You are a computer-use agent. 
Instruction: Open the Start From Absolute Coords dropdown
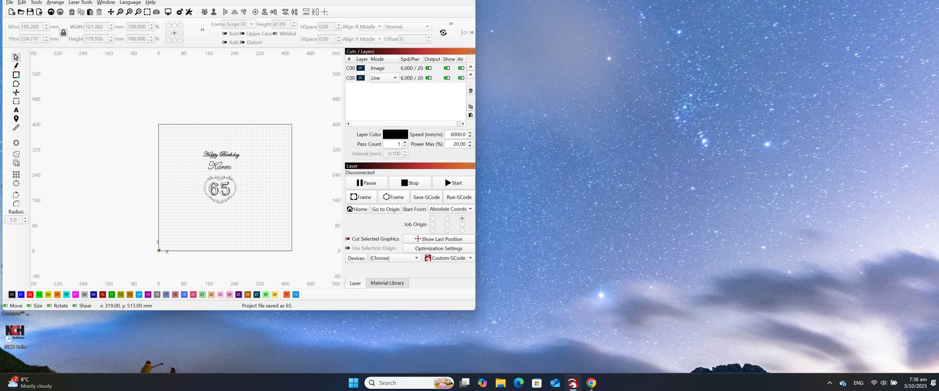450,209
